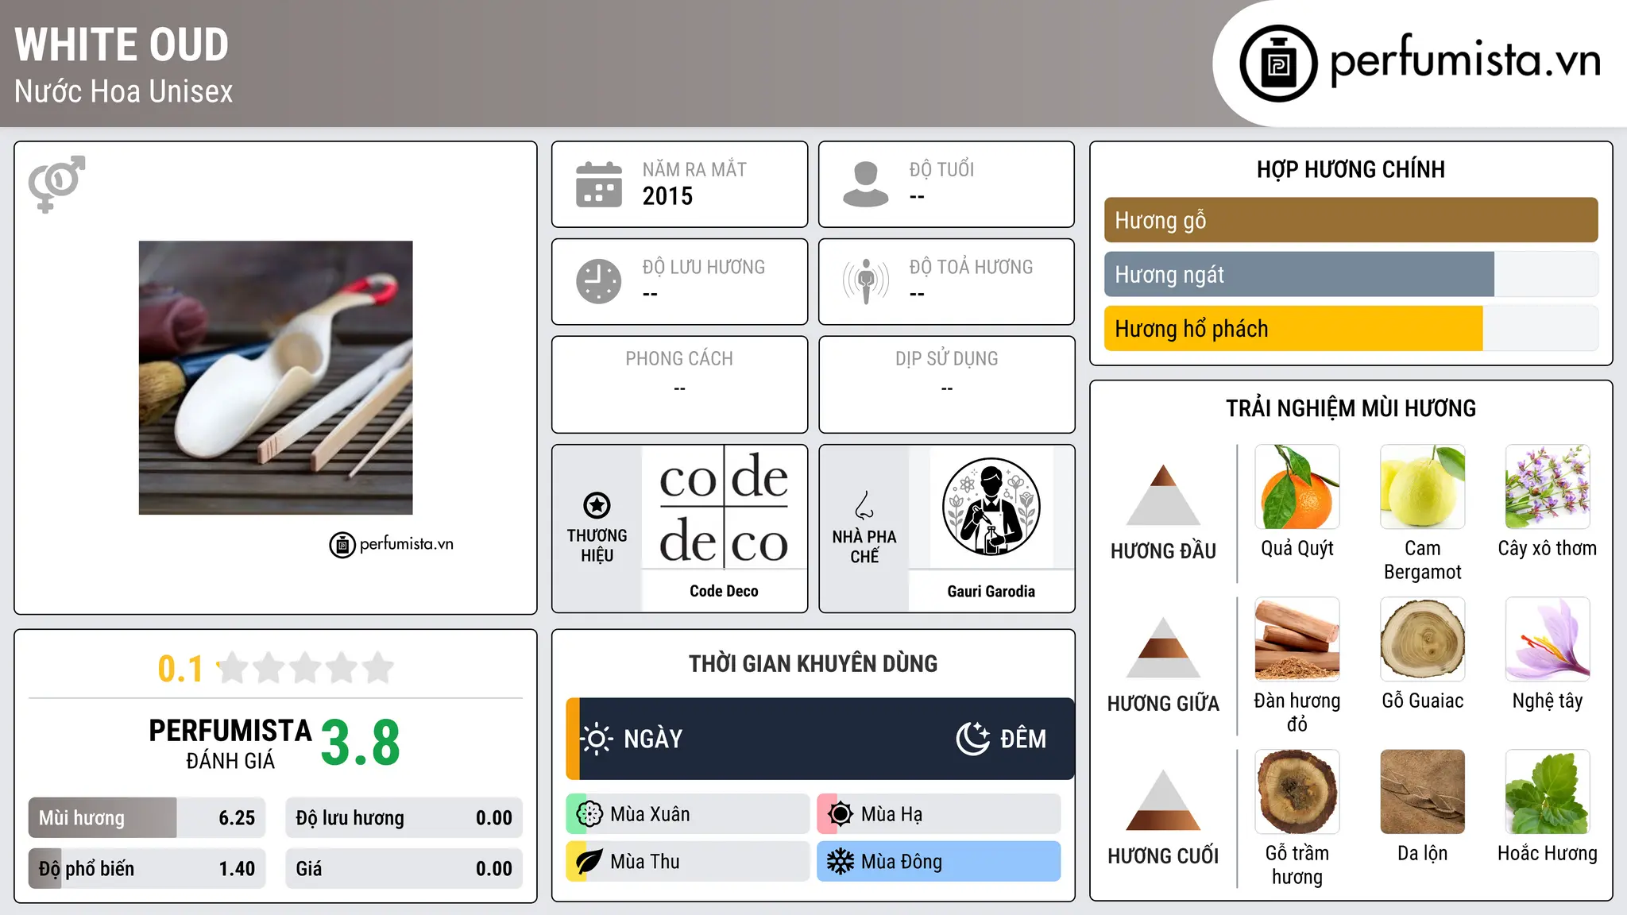
Task: Open the Cam Bergamot note image
Action: pyautogui.click(x=1423, y=487)
